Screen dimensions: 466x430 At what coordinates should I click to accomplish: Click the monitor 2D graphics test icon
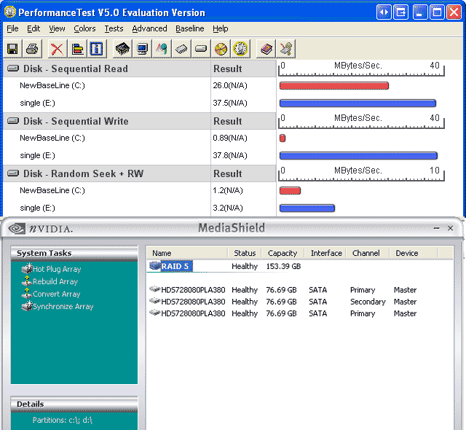143,49
